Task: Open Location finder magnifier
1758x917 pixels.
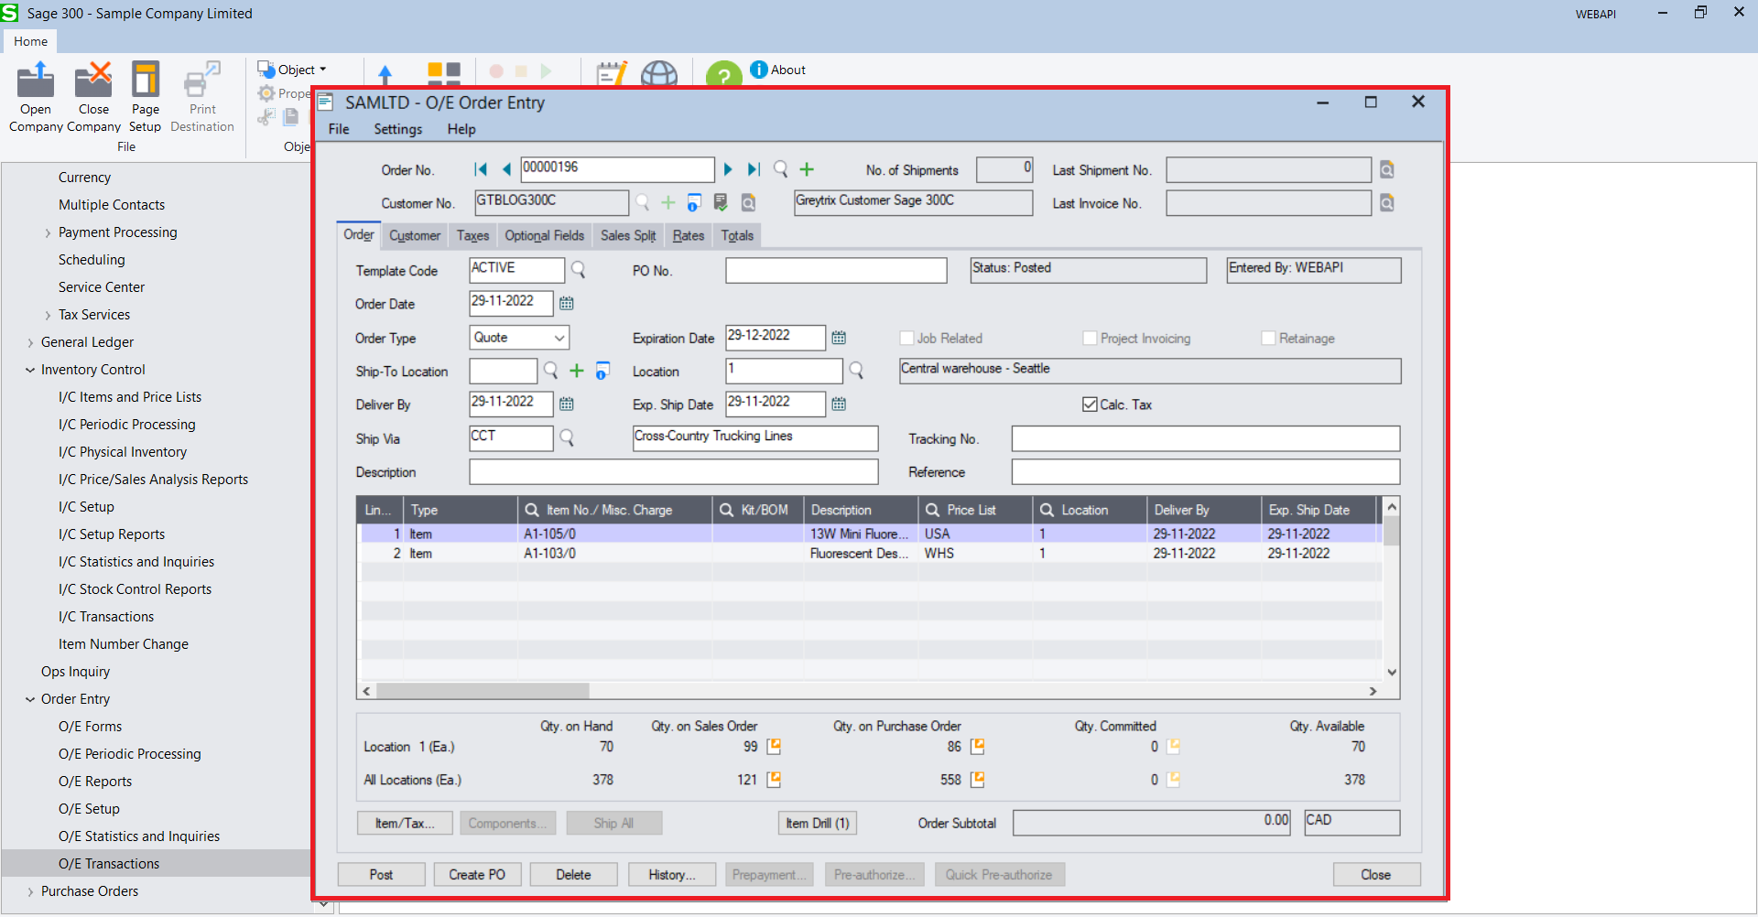Action: [856, 371]
